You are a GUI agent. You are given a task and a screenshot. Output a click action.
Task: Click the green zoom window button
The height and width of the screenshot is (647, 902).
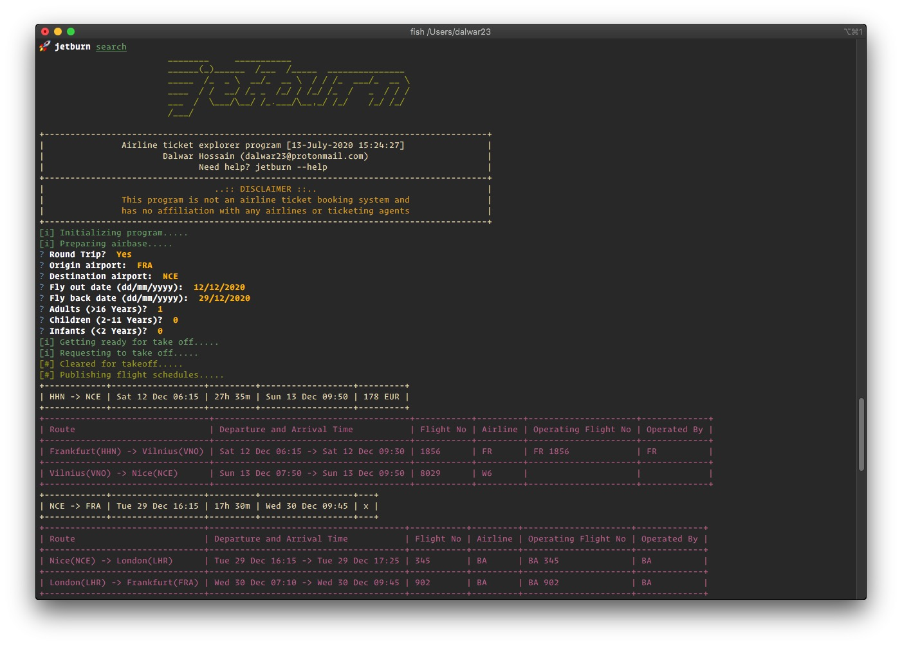pyautogui.click(x=71, y=32)
